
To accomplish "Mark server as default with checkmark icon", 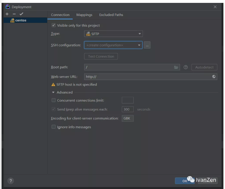I will pyautogui.click(x=22, y=14).
